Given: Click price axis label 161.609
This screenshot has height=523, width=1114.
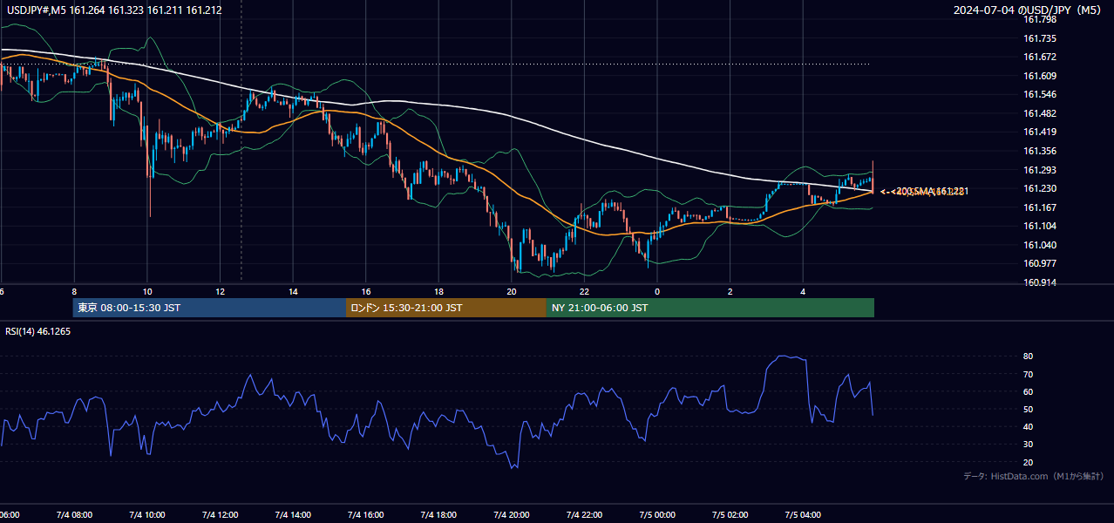Looking at the screenshot, I should [1040, 76].
